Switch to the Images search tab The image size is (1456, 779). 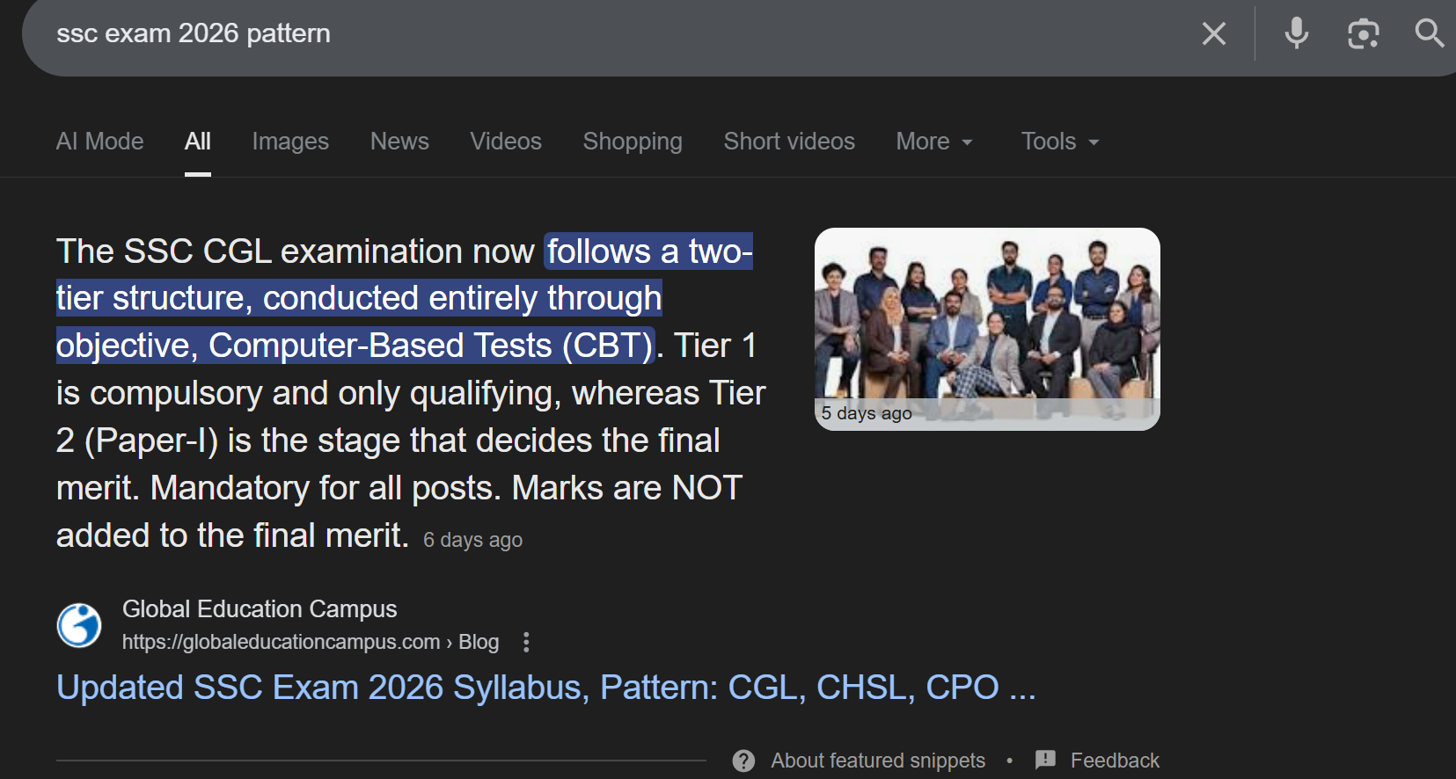click(x=290, y=141)
